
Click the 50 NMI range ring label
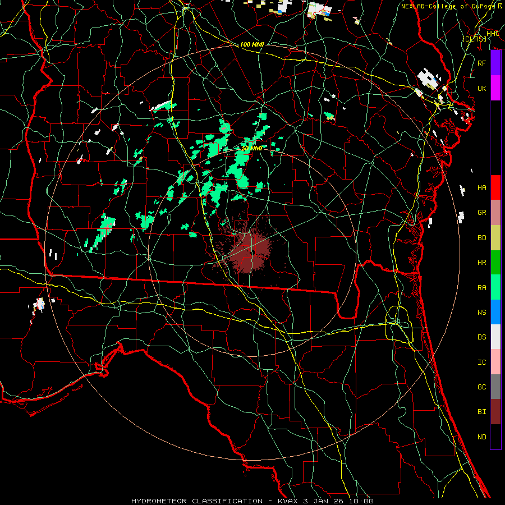(252, 148)
